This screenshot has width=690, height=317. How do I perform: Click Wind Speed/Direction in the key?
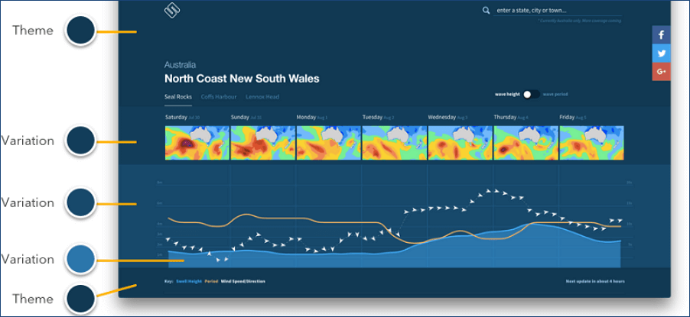[243, 281]
